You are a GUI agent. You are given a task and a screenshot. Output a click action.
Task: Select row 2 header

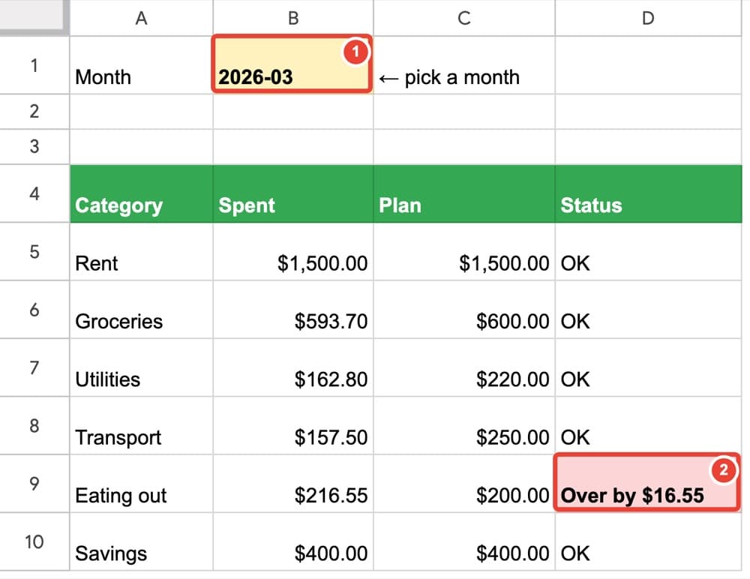click(34, 112)
